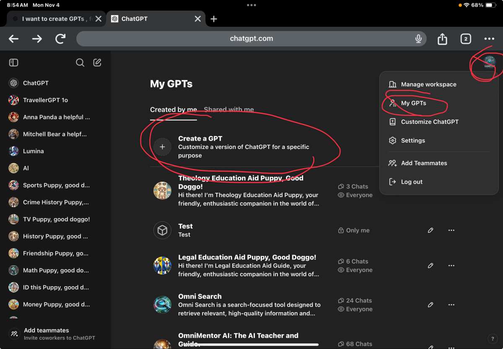Select Manage workspace from the profile menu

click(439, 84)
